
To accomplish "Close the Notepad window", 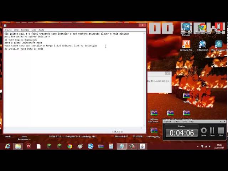I will 142,25.
